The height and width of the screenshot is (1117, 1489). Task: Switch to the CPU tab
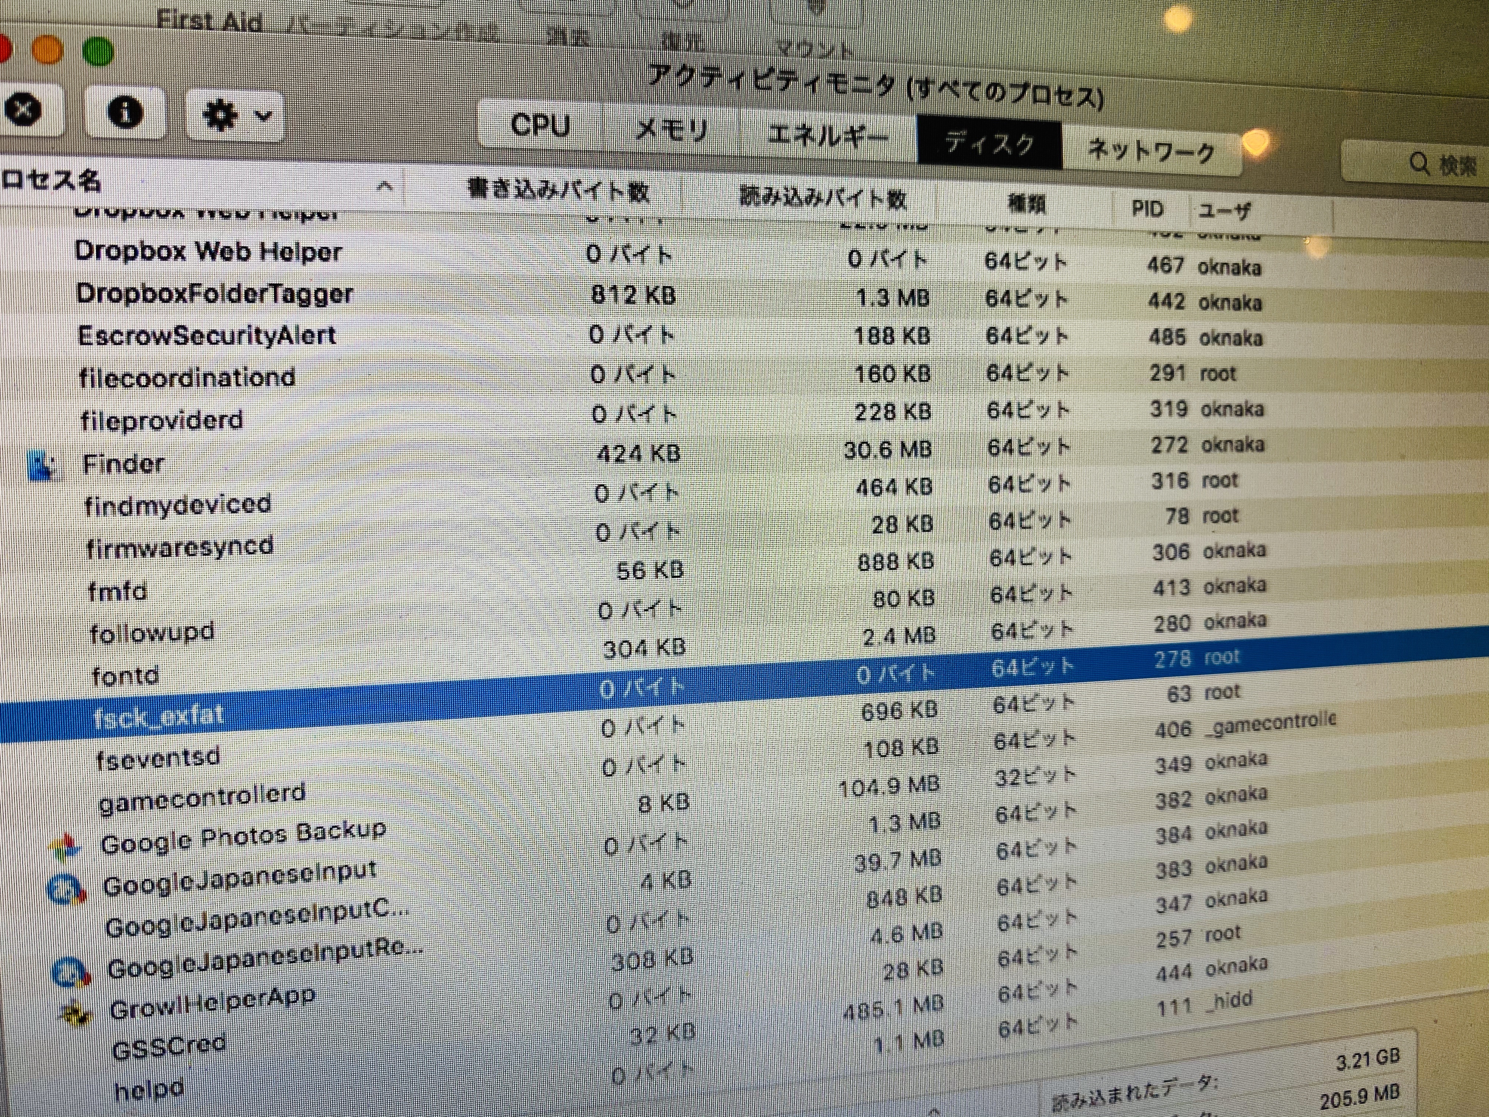[x=541, y=125]
